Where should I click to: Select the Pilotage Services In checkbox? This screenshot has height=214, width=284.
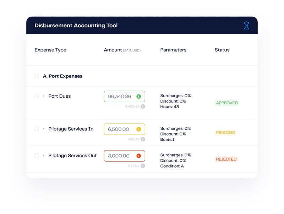pyautogui.click(x=37, y=129)
